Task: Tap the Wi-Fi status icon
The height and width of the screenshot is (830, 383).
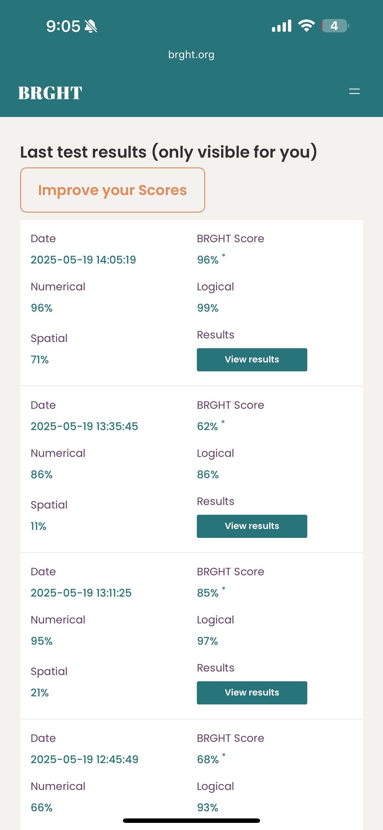Action: tap(306, 26)
